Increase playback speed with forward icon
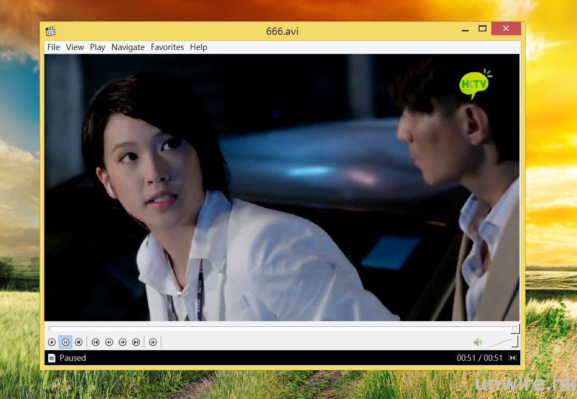 (x=123, y=343)
